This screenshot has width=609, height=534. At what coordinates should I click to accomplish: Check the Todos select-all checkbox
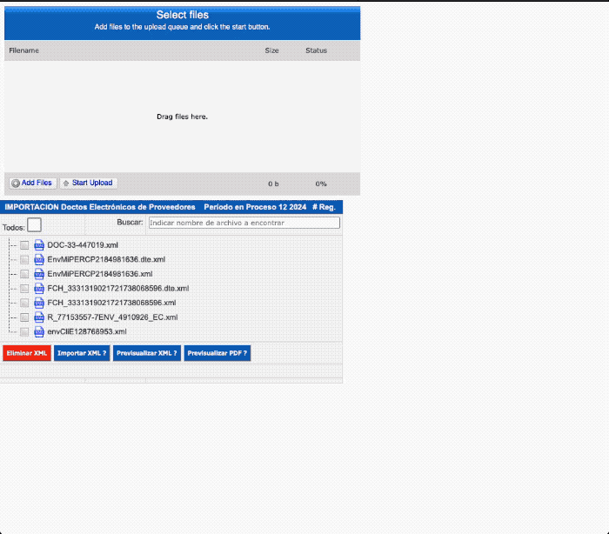click(x=34, y=225)
